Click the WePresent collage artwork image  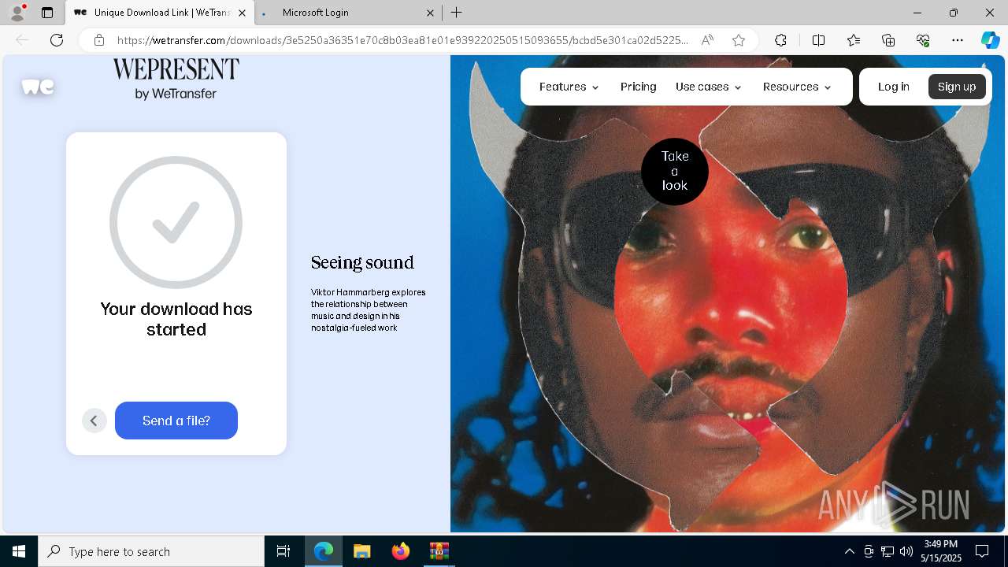tap(728, 294)
